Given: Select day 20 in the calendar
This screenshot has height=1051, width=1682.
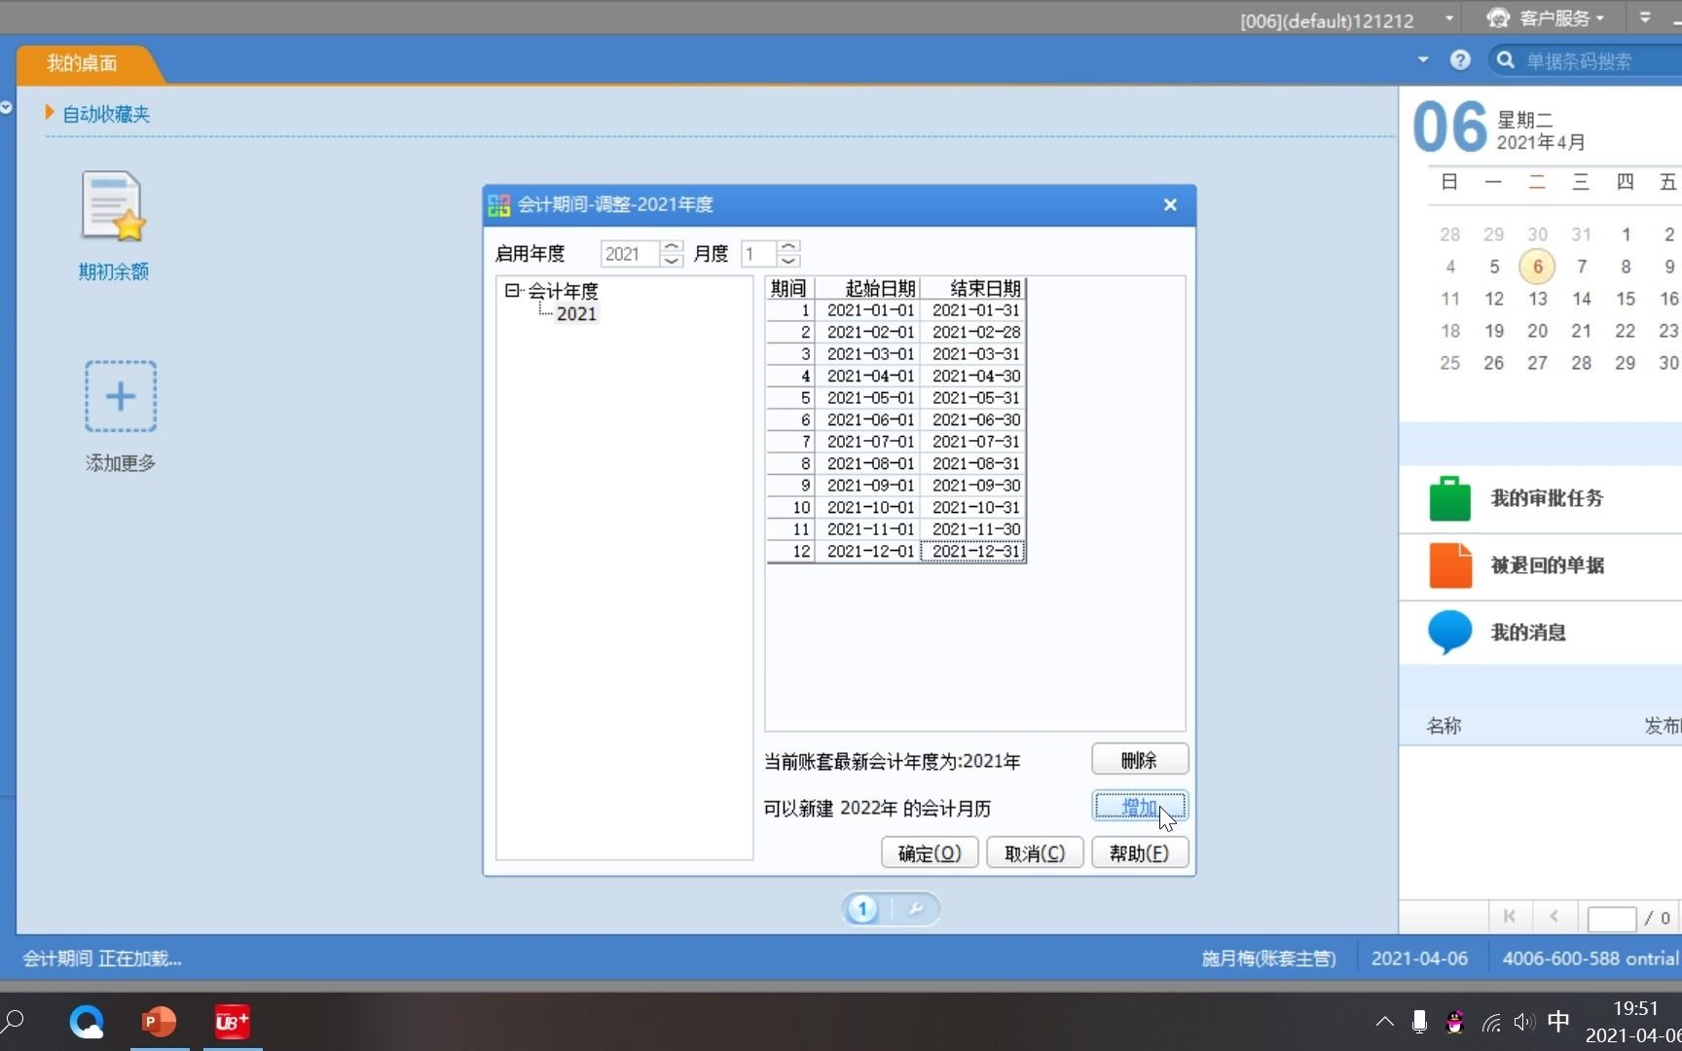Looking at the screenshot, I should tap(1538, 331).
